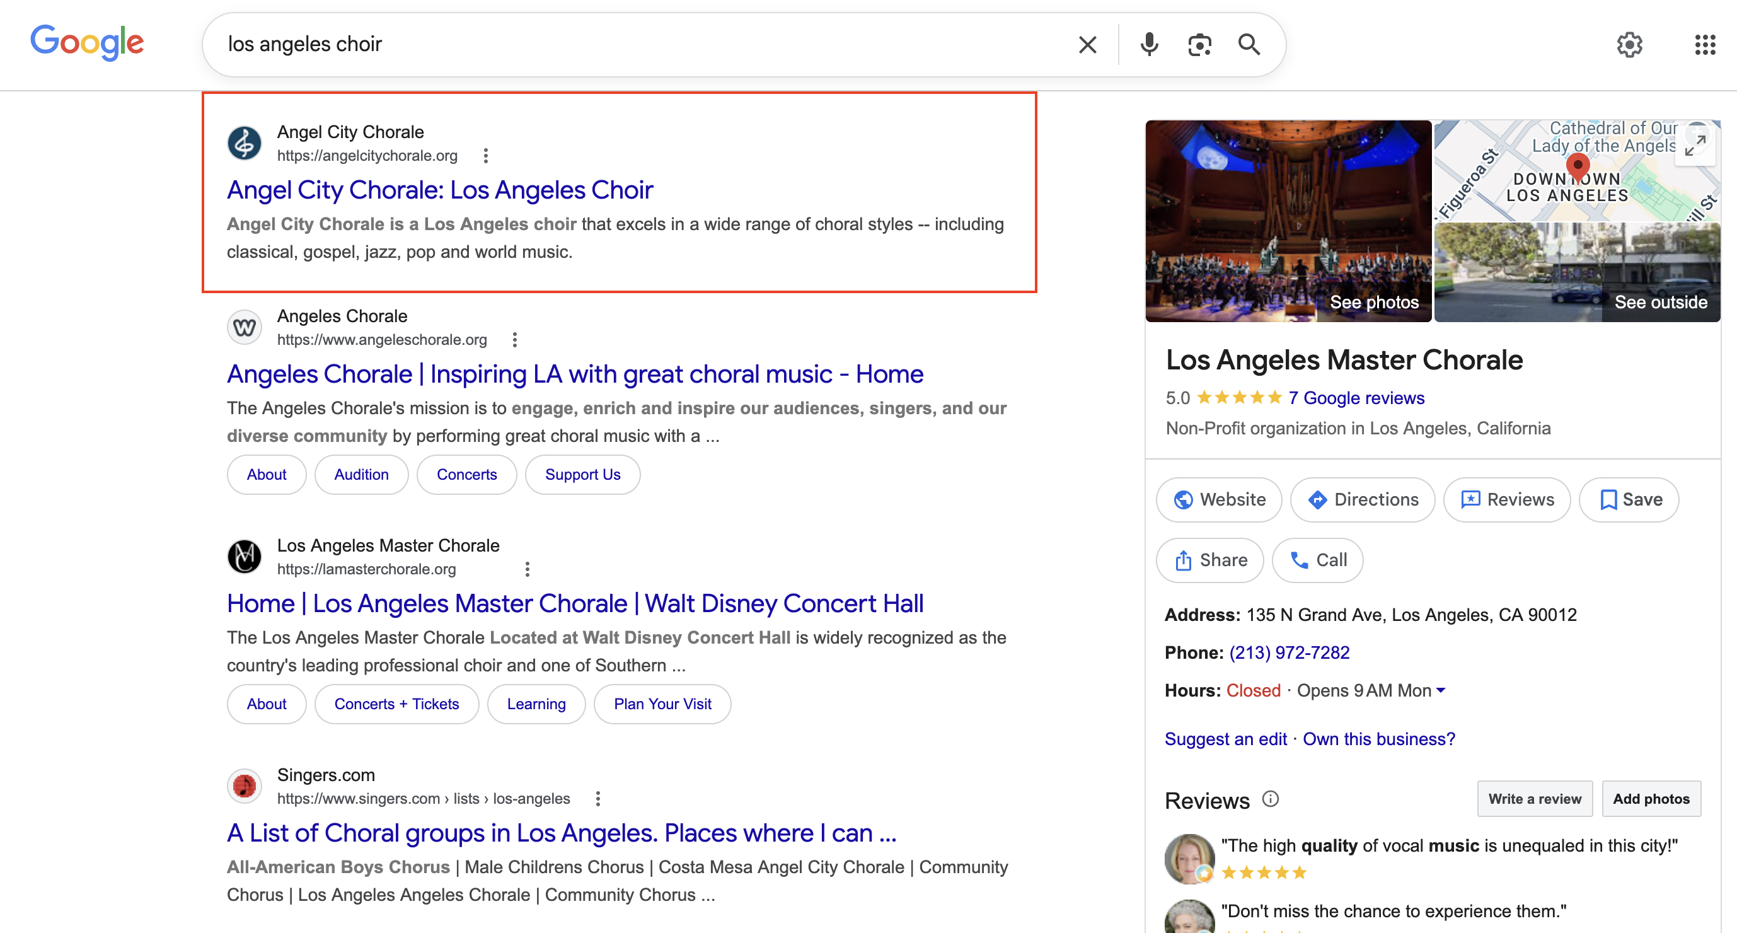This screenshot has width=1737, height=933.
Task: Click the Reviews button in knowledge panel
Action: [1506, 499]
